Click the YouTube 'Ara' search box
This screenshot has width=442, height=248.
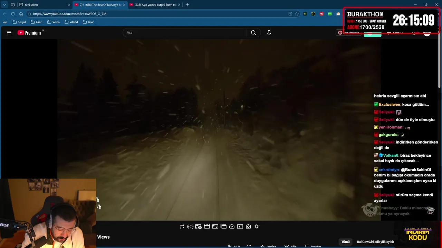pos(184,33)
